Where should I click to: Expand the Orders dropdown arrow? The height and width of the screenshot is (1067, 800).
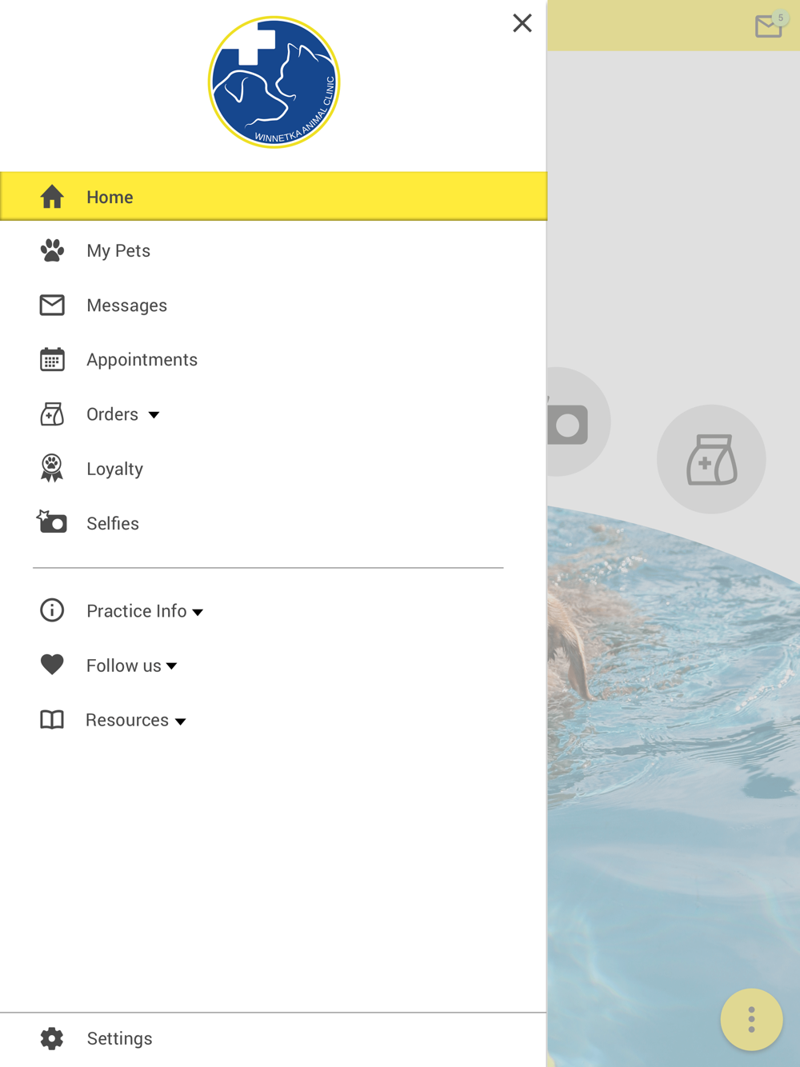pyautogui.click(x=154, y=415)
